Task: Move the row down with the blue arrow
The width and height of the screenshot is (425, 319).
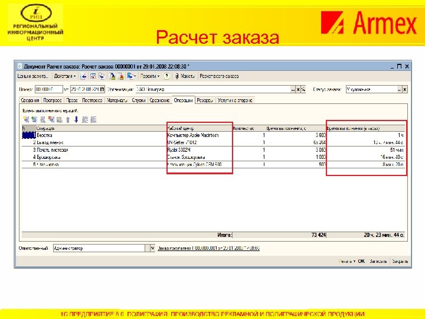Action: 76,119
